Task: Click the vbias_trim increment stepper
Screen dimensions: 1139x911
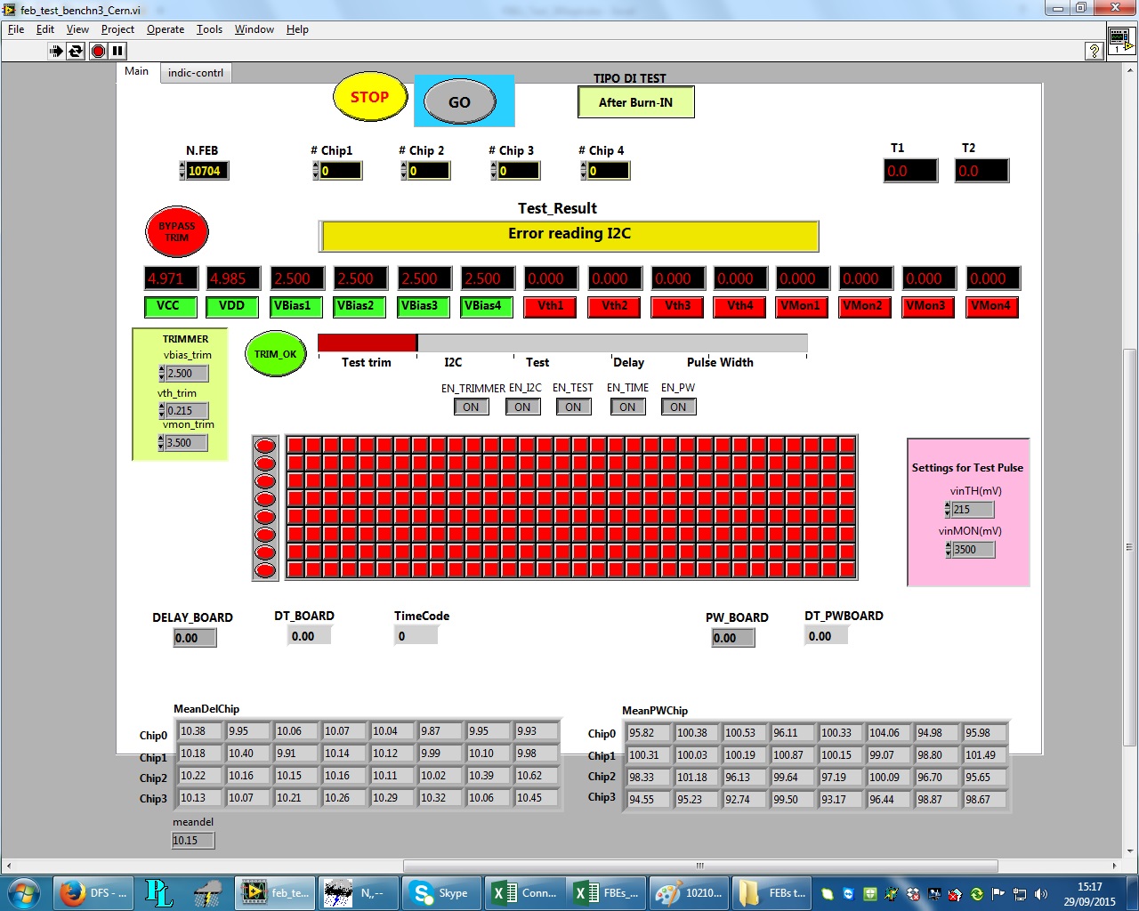Action: 162,370
